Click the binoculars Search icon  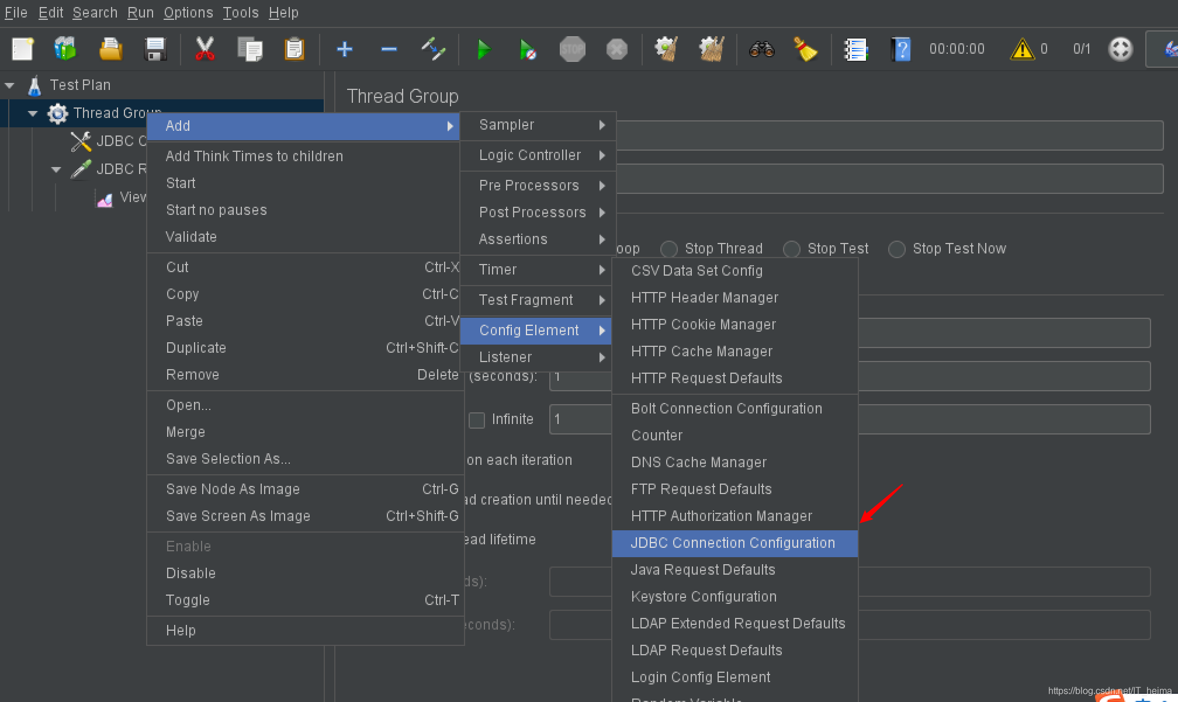761,50
